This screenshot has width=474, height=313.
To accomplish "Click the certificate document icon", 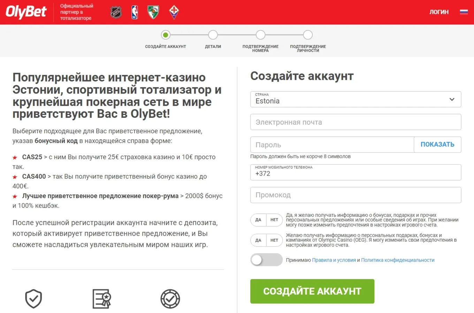I will 102,299.
